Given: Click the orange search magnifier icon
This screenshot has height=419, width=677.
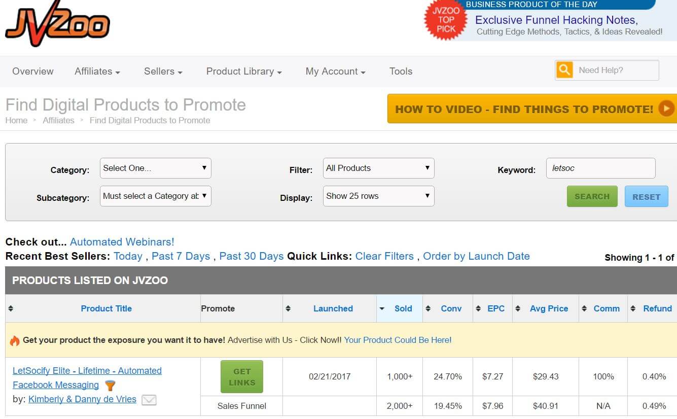Looking at the screenshot, I should 564,70.
